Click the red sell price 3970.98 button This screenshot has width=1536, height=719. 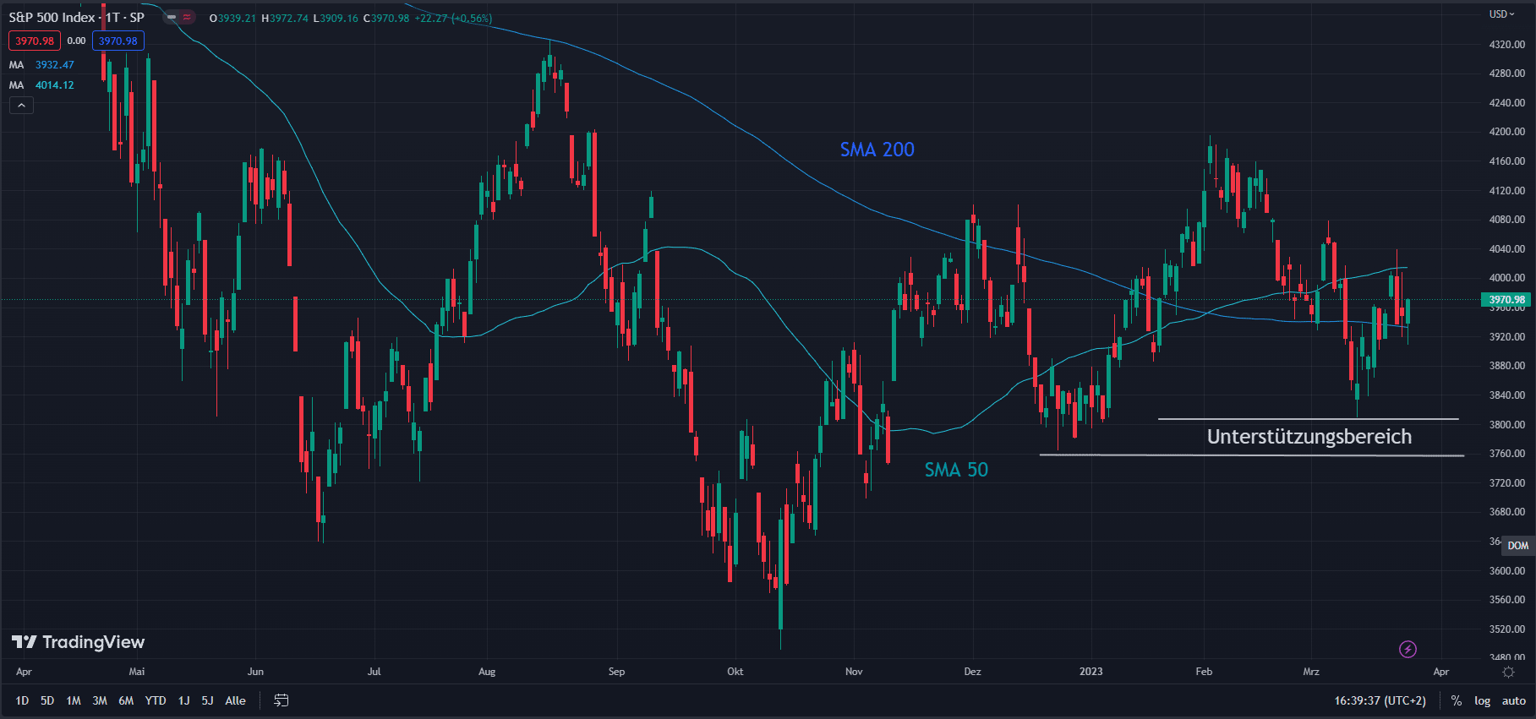click(x=35, y=41)
